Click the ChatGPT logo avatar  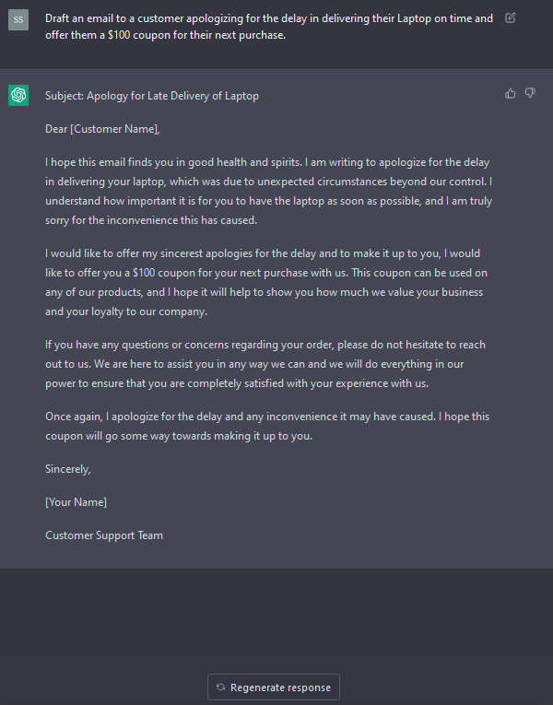coord(18,95)
